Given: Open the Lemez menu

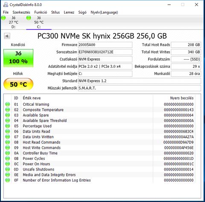Looking at the screenshot, I should click(69, 12).
